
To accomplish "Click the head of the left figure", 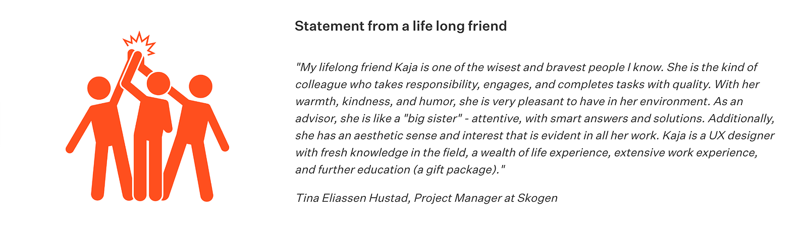I will [x=99, y=88].
